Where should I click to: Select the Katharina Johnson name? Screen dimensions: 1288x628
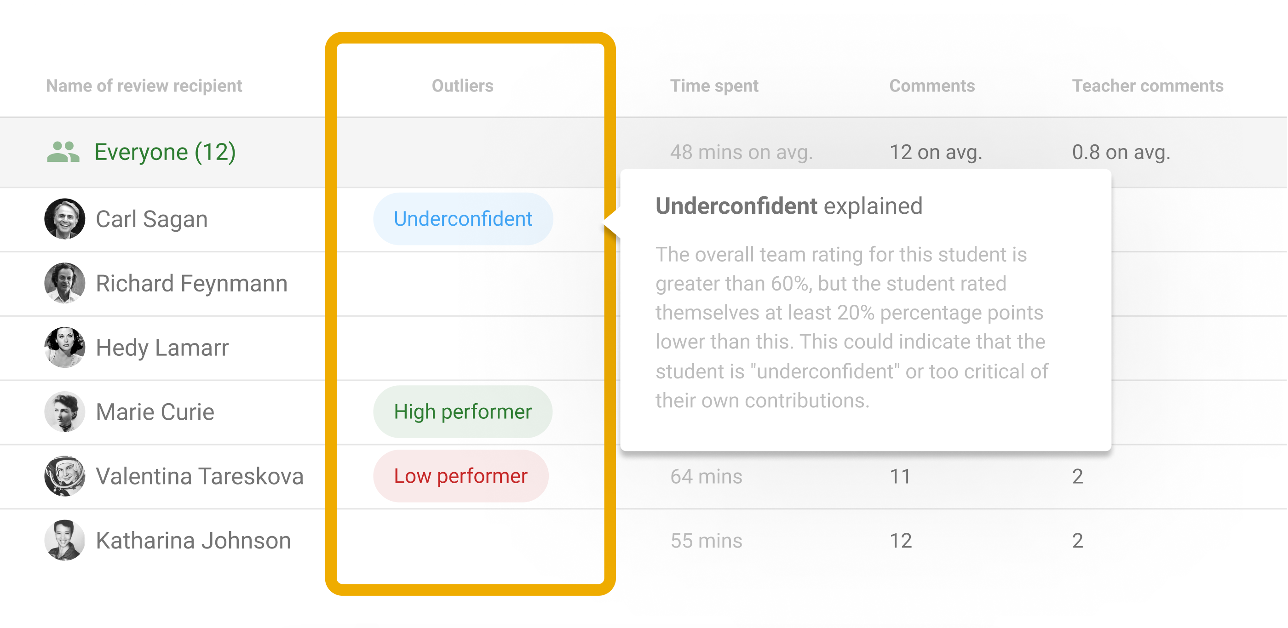point(193,541)
